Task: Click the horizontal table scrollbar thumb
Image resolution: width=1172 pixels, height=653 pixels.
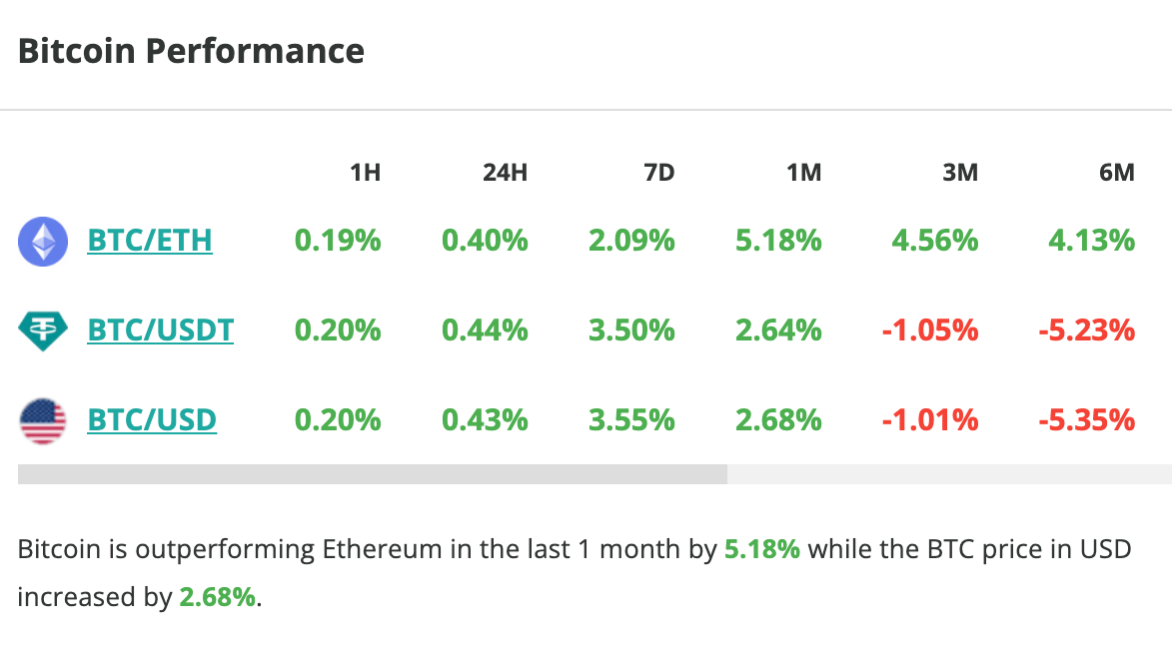Action: [x=372, y=474]
